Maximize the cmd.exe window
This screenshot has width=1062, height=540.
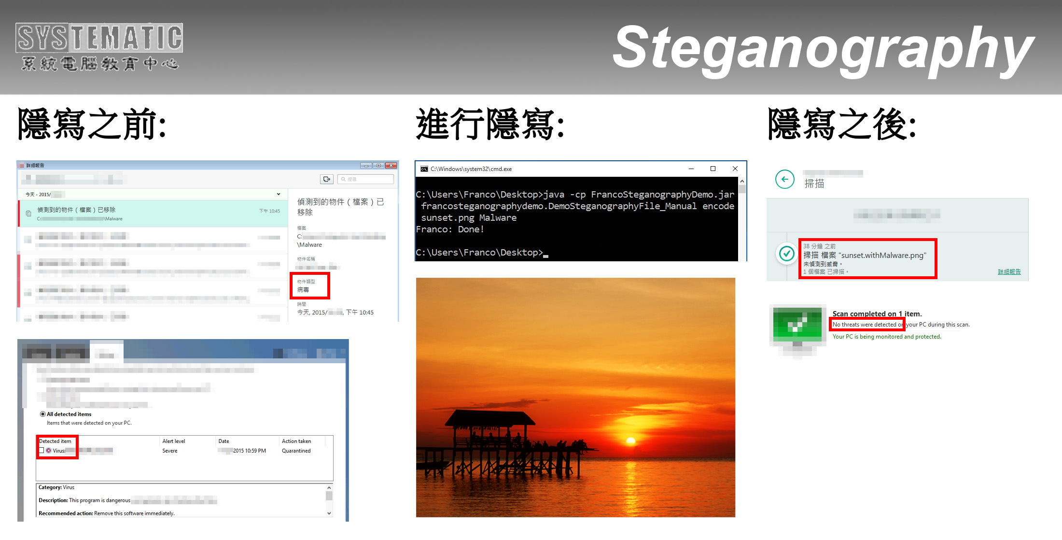coord(713,169)
